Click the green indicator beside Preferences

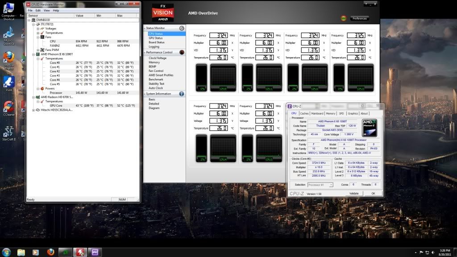343,18
